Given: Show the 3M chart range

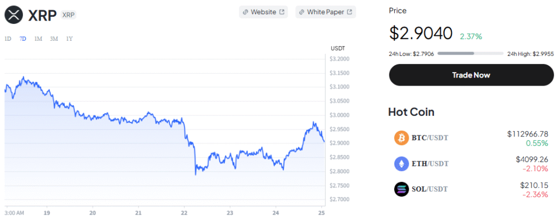Looking at the screenshot, I should click(x=54, y=38).
